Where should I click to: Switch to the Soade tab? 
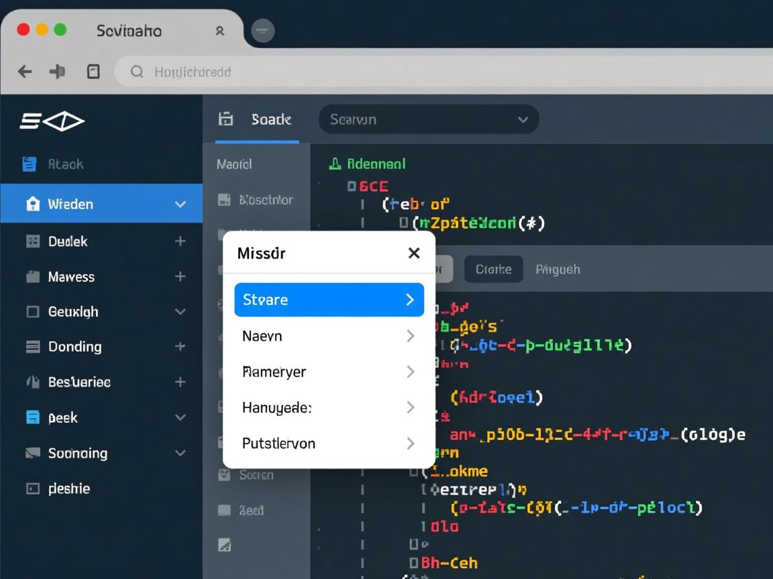(257, 120)
